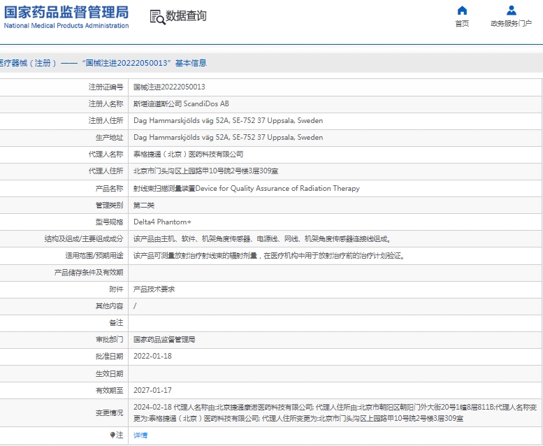Screen dimensions: 543x446
Task: Click the 注册证编号 row label
Action: coord(106,87)
